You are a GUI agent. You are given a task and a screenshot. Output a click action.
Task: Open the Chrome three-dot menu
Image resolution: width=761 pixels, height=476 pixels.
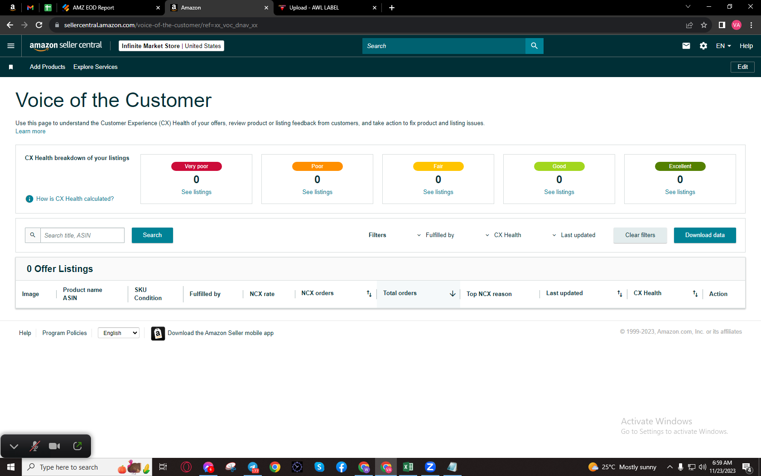(x=751, y=25)
